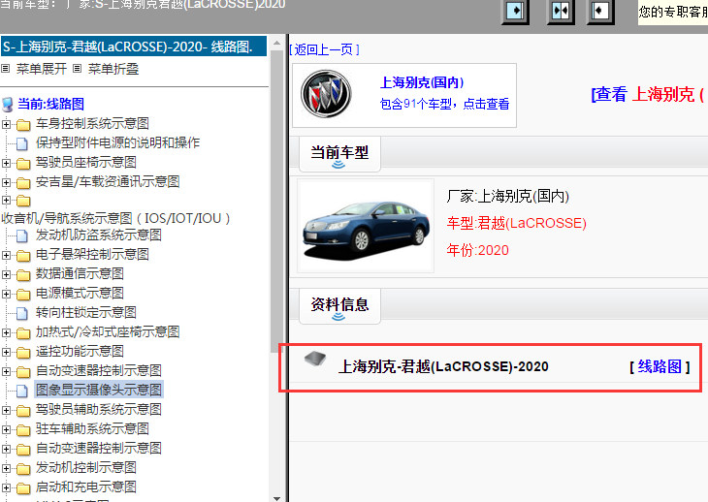Viewport: 708px width, 502px height.
Task: Click the 查看 上海别克 link
Action: point(648,94)
